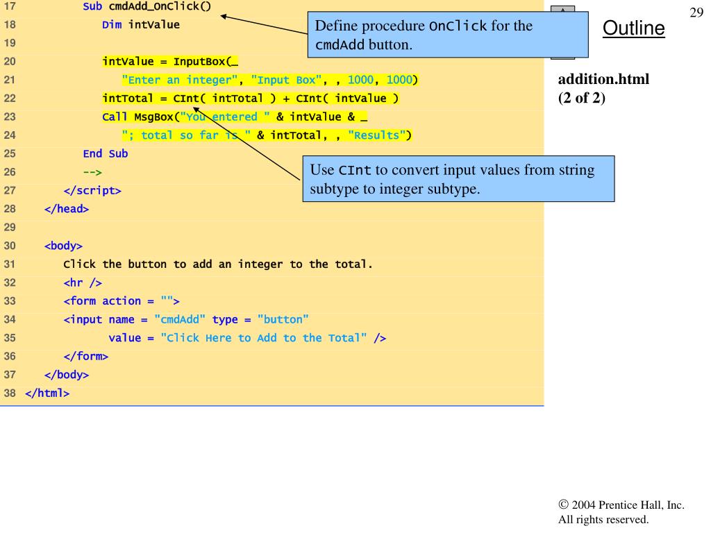Click the "Input Box" string literal
The height and width of the screenshot is (533, 711).
point(286,80)
